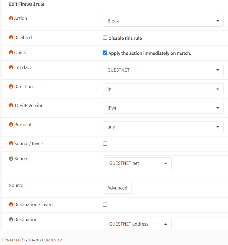Click the Advanced source button
Screen dimensions: 228x245
[117, 188]
